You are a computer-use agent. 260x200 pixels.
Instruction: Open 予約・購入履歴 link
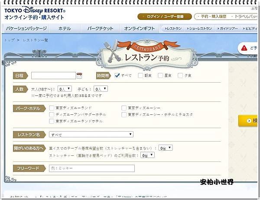[212, 16]
